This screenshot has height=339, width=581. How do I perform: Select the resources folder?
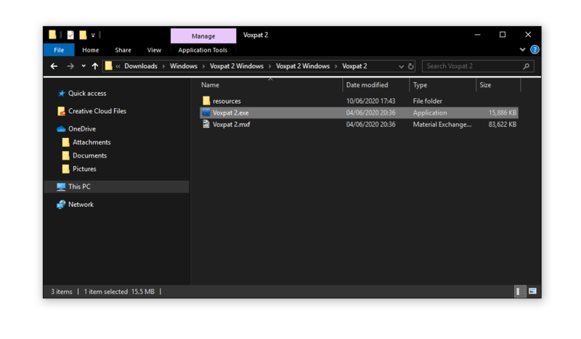click(x=227, y=101)
